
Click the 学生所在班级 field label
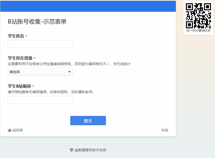[x=20, y=58]
